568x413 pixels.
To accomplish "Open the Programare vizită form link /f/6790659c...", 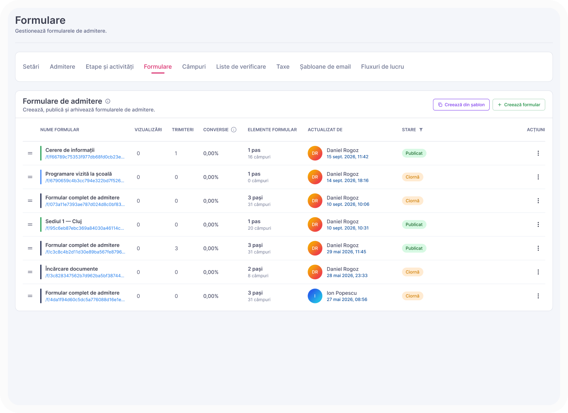I will point(85,181).
